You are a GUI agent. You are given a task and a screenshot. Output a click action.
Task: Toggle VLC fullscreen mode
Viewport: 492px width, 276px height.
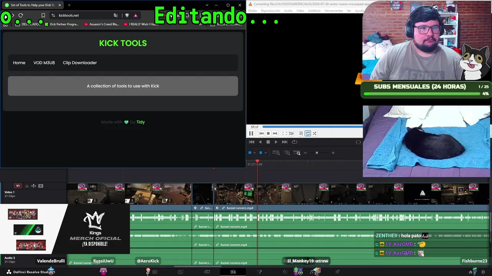[x=284, y=133]
